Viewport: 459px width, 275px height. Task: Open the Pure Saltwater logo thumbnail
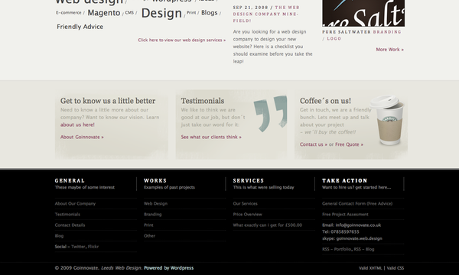click(363, 13)
